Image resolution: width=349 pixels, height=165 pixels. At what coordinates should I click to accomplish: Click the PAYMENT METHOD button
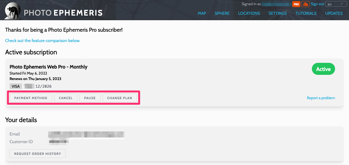tap(31, 98)
